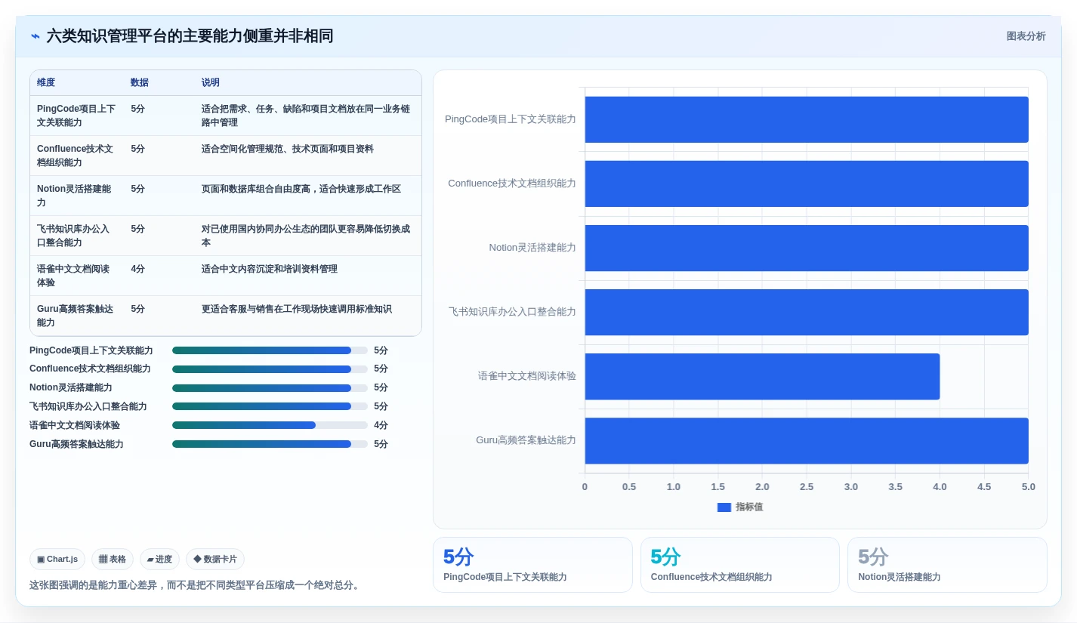Click the lightning icon beside the title
Image resolution: width=1077 pixels, height=623 pixels.
click(x=35, y=36)
